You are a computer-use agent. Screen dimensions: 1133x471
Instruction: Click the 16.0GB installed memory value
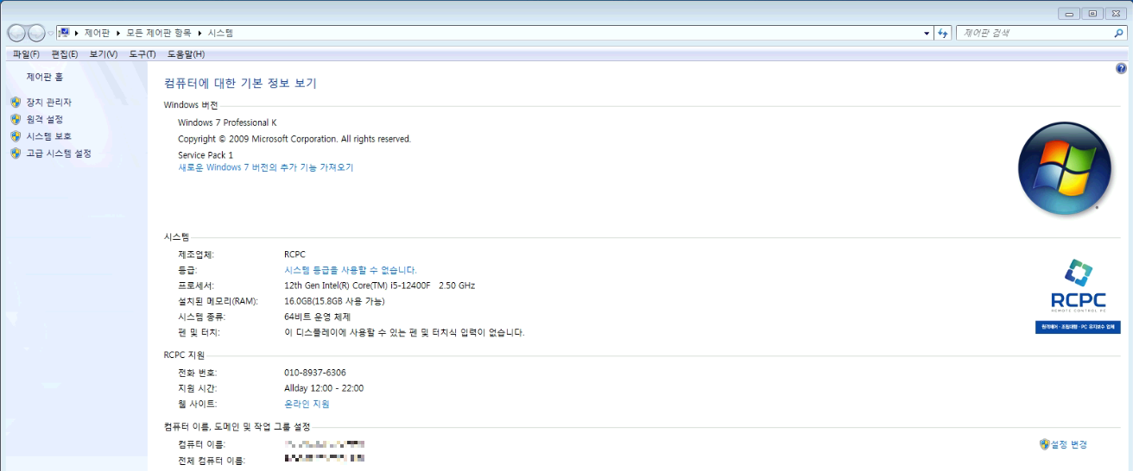click(x=334, y=301)
